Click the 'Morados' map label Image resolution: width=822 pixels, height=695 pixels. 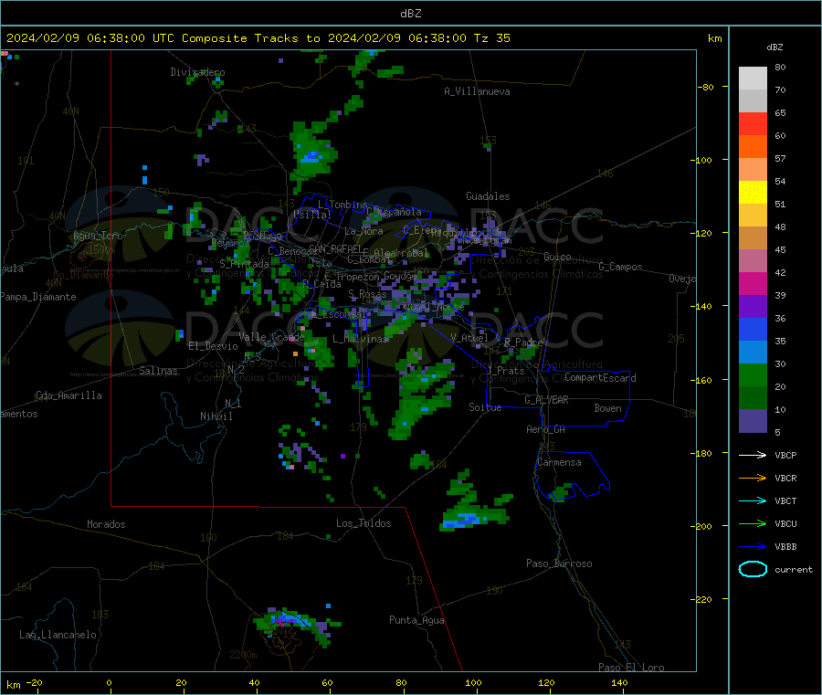(x=106, y=524)
